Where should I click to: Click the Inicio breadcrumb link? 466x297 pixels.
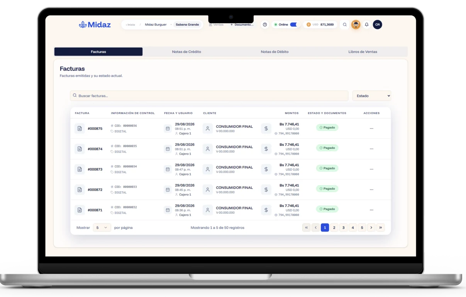130,25
